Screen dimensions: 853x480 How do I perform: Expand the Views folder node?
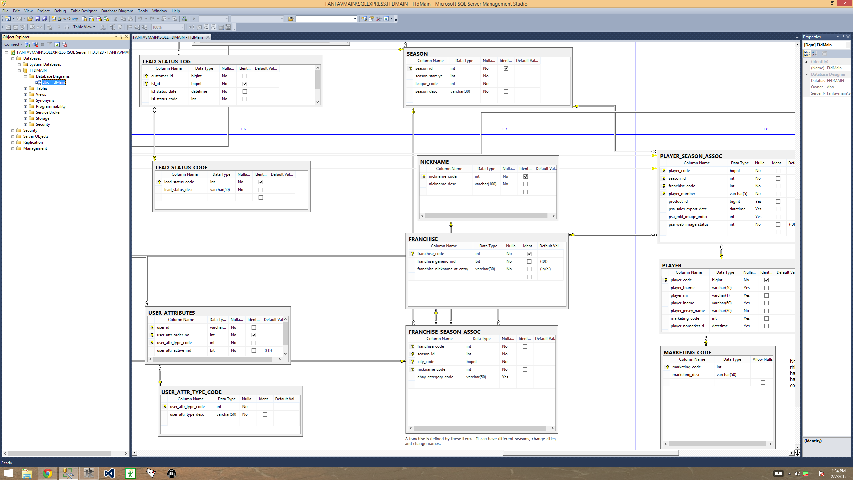(x=25, y=94)
